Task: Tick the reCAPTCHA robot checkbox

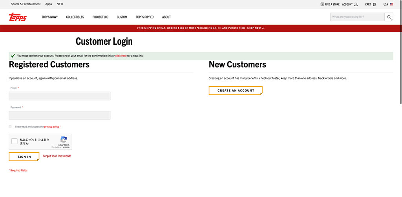Action: [15, 141]
